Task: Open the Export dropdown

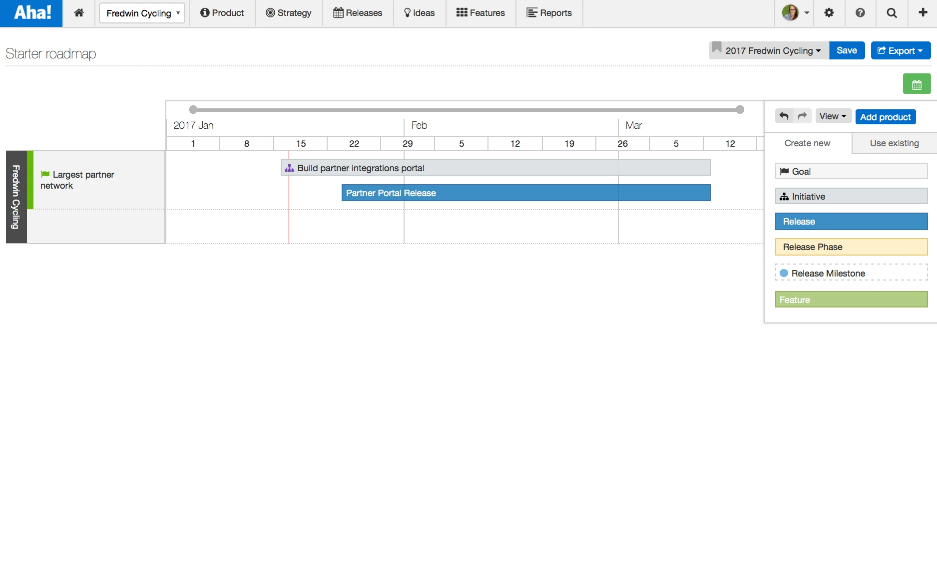Action: click(901, 50)
